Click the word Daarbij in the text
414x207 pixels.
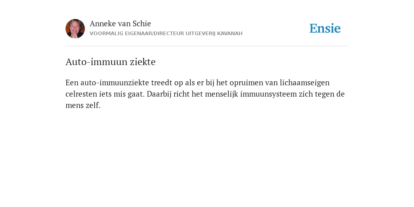click(159, 94)
